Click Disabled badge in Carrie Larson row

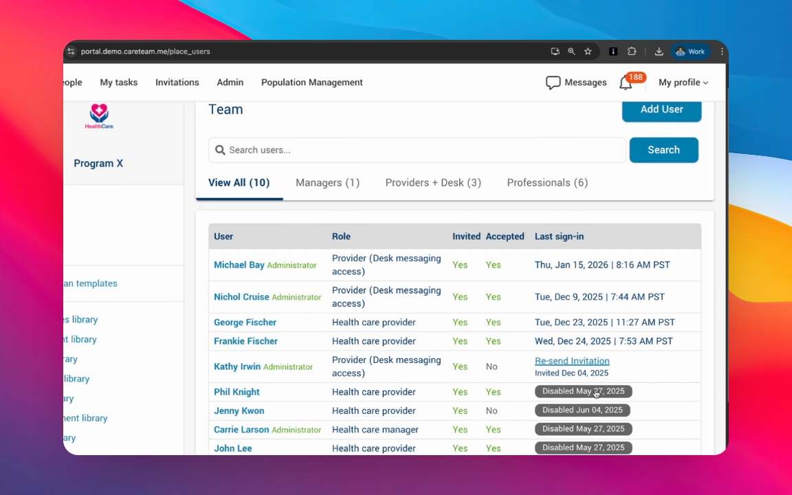pos(584,429)
